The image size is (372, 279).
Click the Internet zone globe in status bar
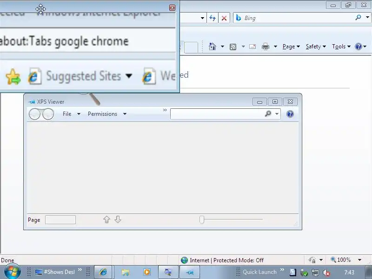pos(184,260)
